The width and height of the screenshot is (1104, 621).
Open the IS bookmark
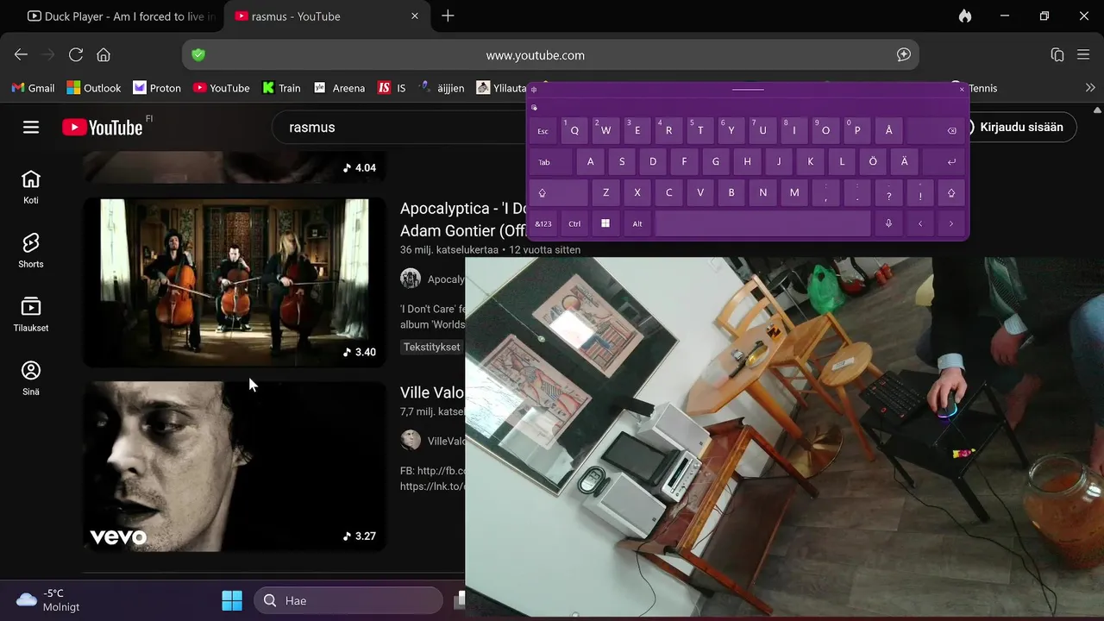tap(392, 88)
